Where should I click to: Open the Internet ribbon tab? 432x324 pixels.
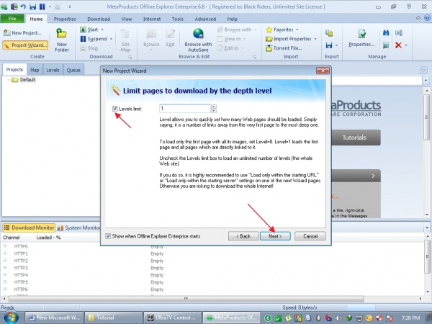pos(152,19)
